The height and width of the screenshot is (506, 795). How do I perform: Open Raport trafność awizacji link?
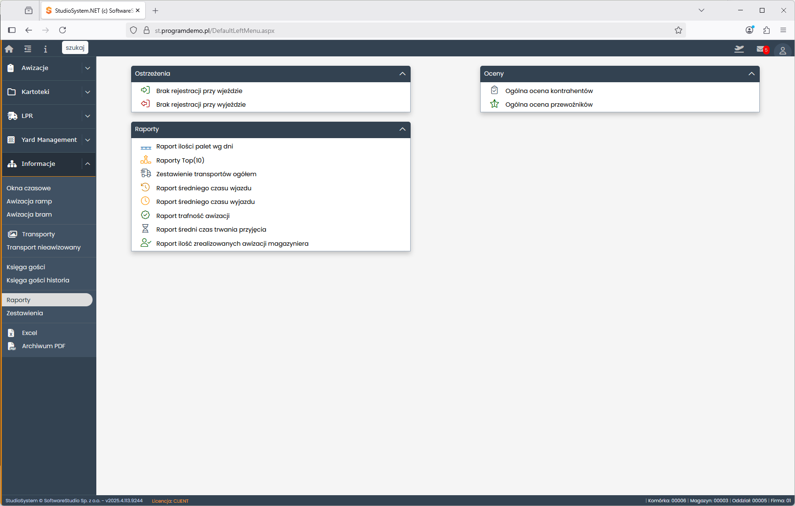(193, 216)
